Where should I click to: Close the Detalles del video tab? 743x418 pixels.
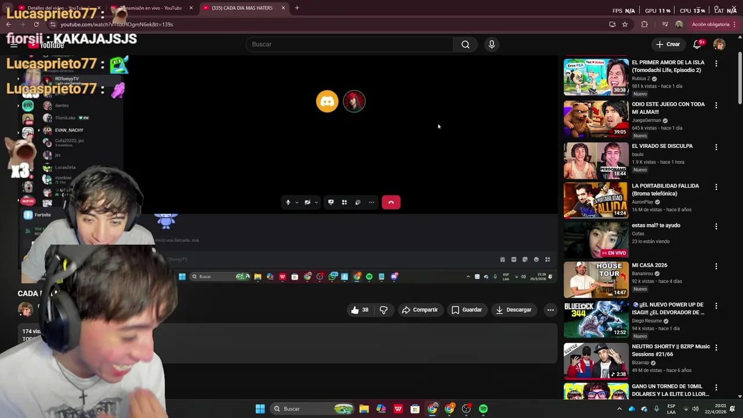coord(99,8)
